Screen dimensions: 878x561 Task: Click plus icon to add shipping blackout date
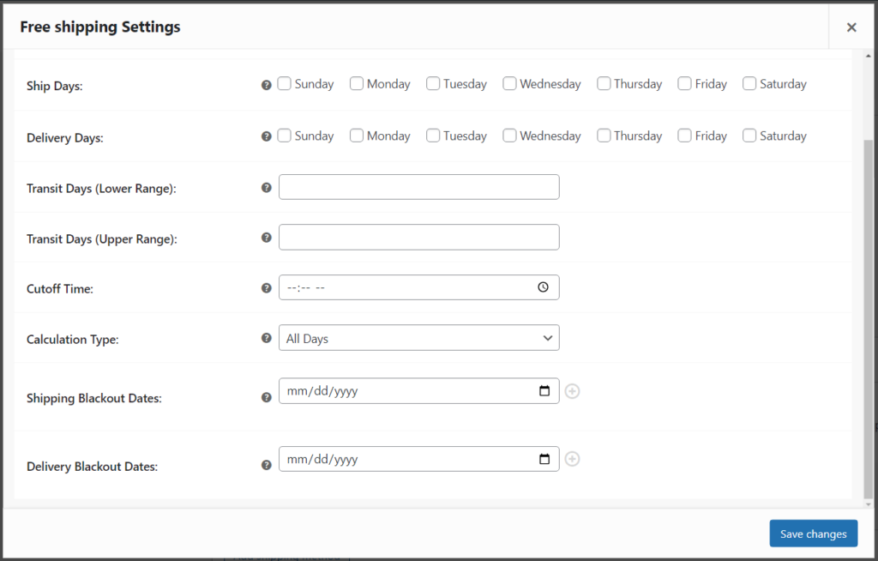click(572, 390)
